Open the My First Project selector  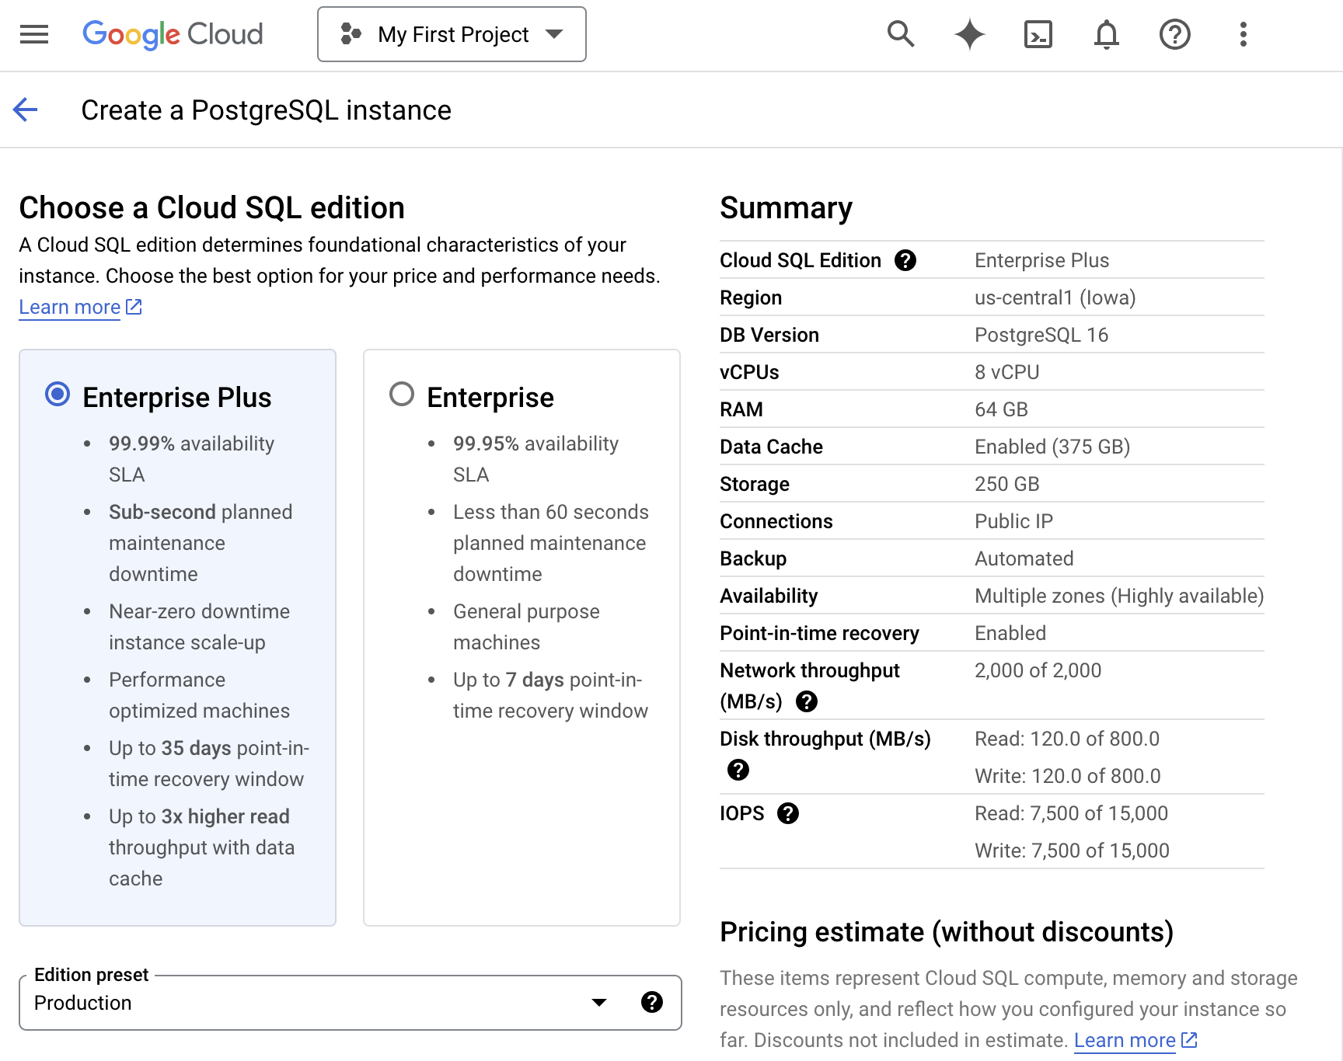click(452, 34)
